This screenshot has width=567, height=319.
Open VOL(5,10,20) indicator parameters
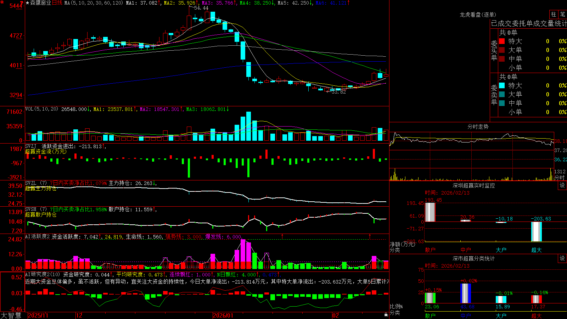pyautogui.click(x=41, y=109)
